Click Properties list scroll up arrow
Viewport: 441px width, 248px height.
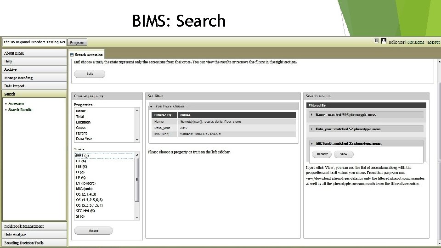click(x=137, y=111)
